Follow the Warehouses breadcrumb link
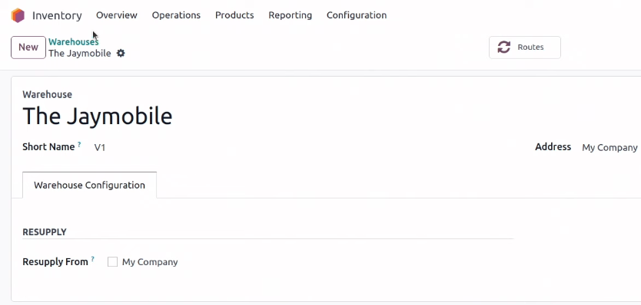This screenshot has width=641, height=305. [x=74, y=41]
